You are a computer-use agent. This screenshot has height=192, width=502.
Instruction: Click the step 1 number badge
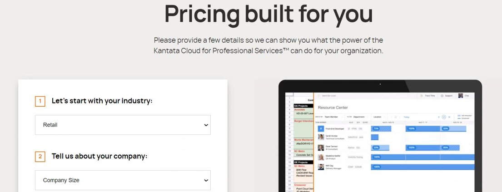point(40,101)
